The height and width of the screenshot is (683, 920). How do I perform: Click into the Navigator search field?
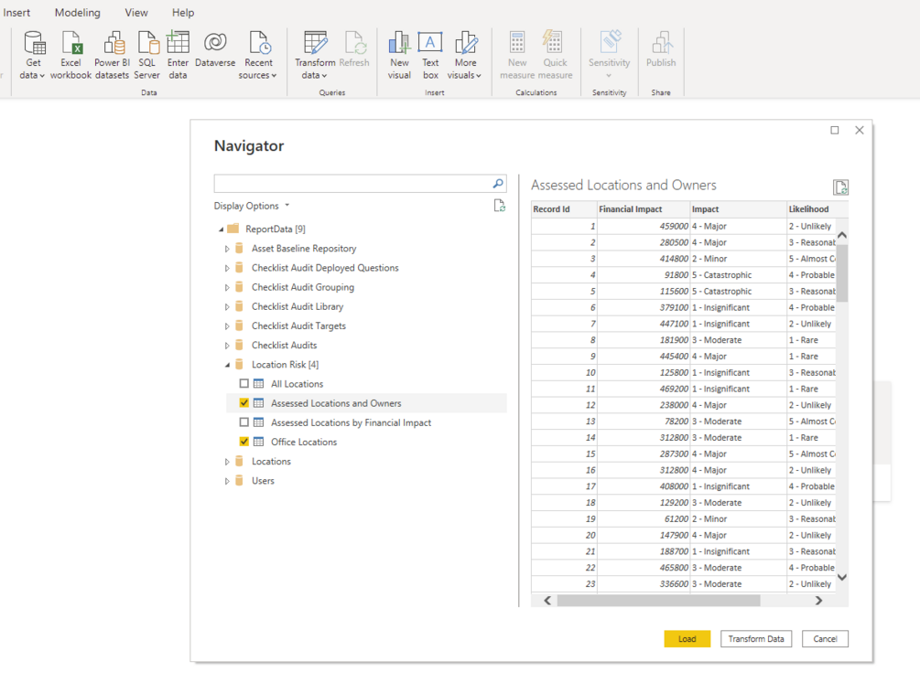[x=353, y=184]
